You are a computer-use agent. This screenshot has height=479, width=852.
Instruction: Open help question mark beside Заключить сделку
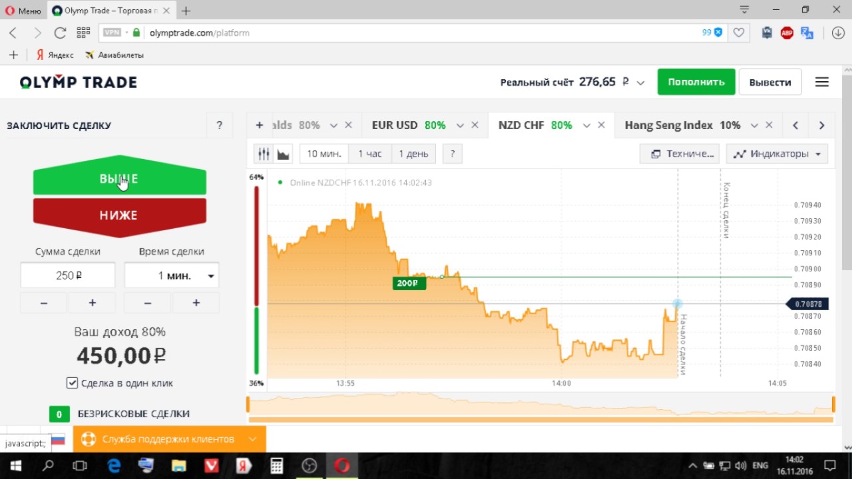(x=219, y=125)
